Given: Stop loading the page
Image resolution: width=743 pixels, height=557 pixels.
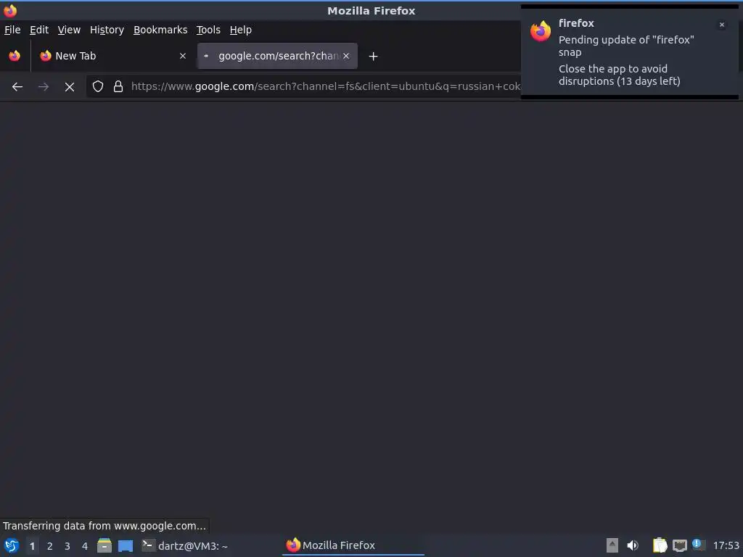Looking at the screenshot, I should pyautogui.click(x=70, y=87).
